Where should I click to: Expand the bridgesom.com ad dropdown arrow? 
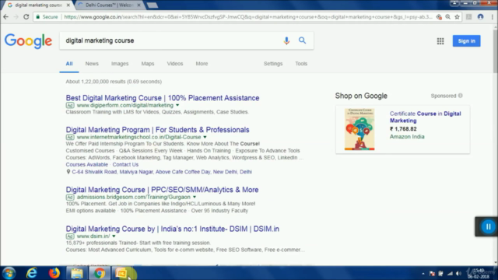click(x=195, y=197)
